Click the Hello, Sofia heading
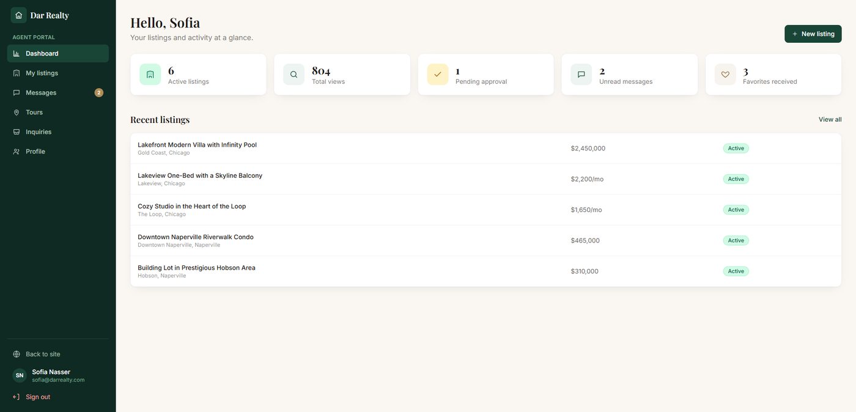Viewport: 856px width, 412px height. click(x=165, y=23)
